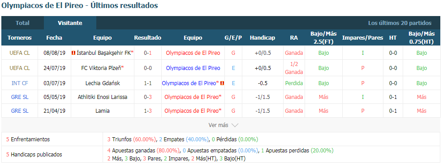Click the Bajo/Más 2.5(FT) column header
Screen dimensions: 443x164
(323, 38)
